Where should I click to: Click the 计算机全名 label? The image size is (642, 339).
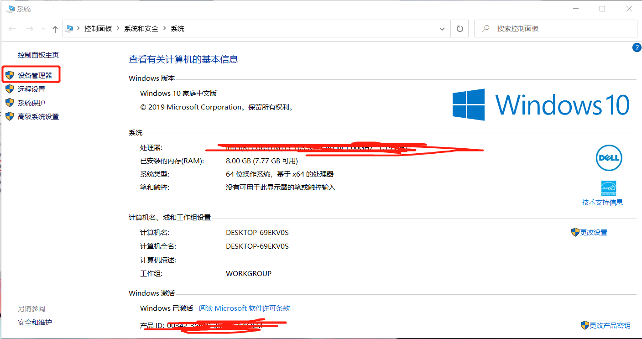pos(158,246)
